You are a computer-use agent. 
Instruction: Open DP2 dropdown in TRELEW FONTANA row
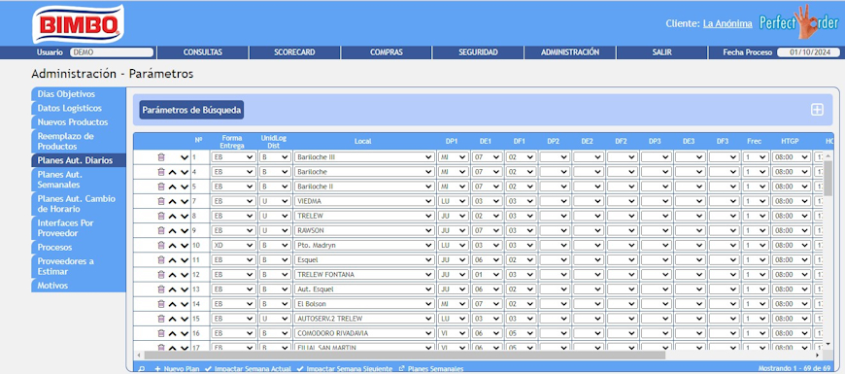(x=555, y=274)
